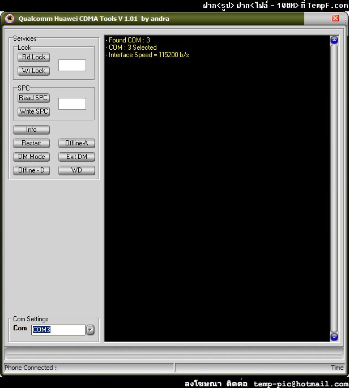Viewport: 349px width, 388px height.
Task: Click the Wr Lock button
Action: (x=34, y=71)
